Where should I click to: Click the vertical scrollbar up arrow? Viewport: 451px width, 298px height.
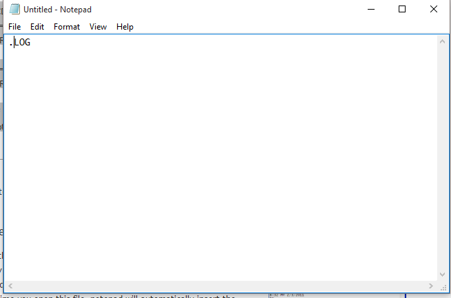[442, 42]
